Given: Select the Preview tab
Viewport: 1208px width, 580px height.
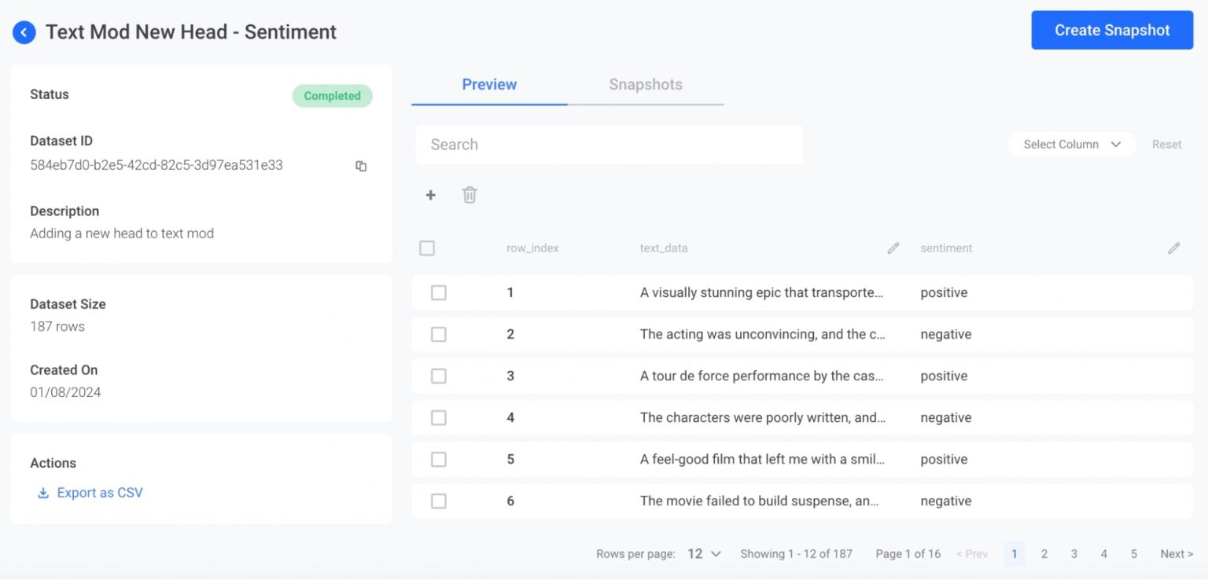Looking at the screenshot, I should point(489,84).
